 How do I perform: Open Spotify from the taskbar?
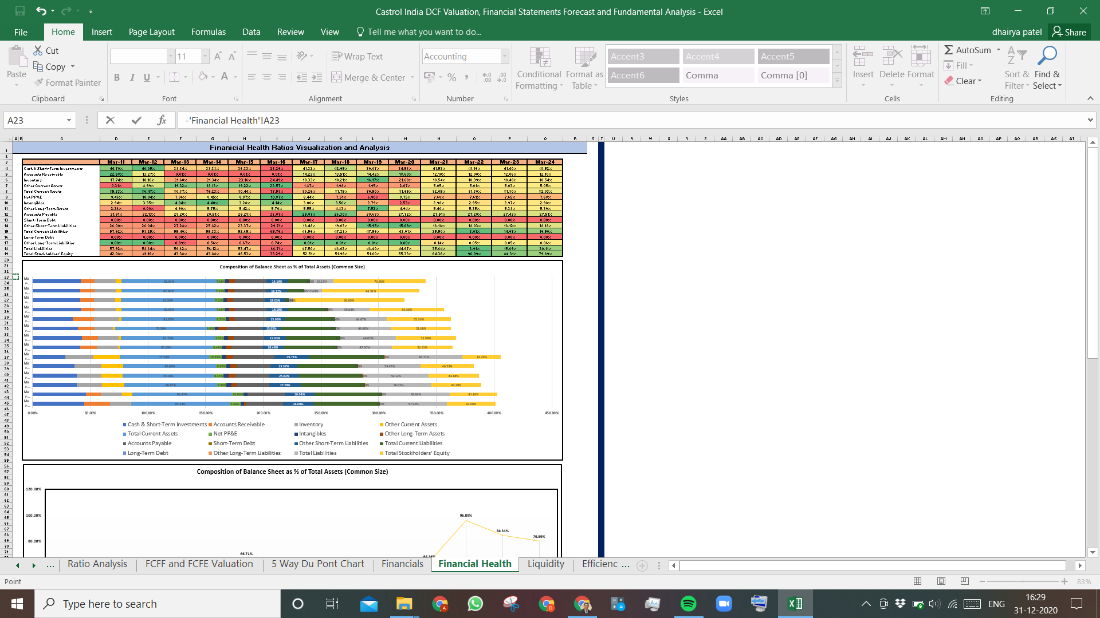tap(688, 604)
